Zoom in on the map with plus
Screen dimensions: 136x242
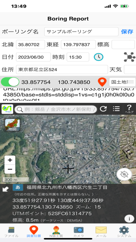tap(10, 160)
